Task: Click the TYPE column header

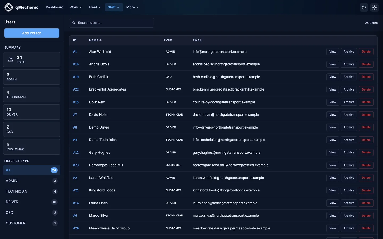Action: 168,40
